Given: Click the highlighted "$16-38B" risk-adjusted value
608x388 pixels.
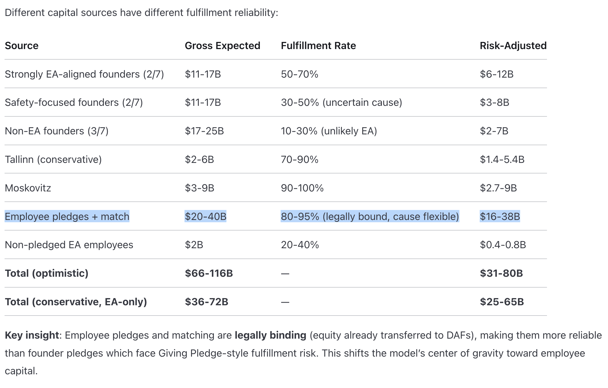Looking at the screenshot, I should tap(500, 217).
